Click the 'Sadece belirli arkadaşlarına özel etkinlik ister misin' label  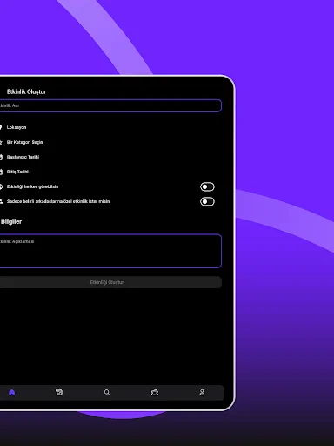[58, 201]
